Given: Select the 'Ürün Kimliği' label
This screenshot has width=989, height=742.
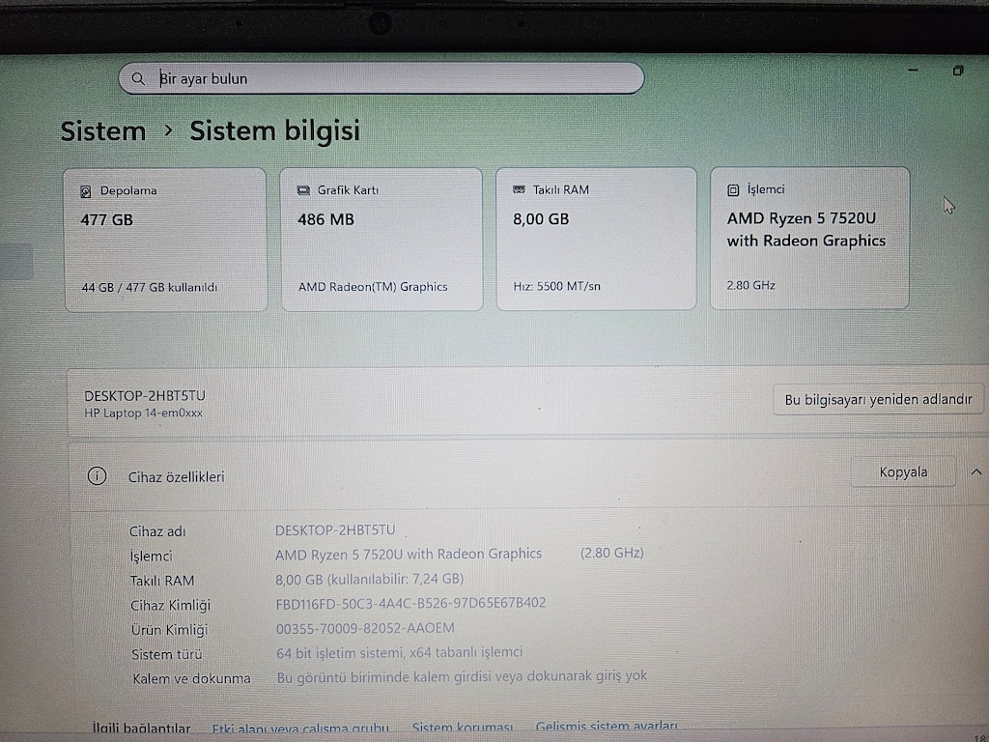Looking at the screenshot, I should (x=170, y=630).
